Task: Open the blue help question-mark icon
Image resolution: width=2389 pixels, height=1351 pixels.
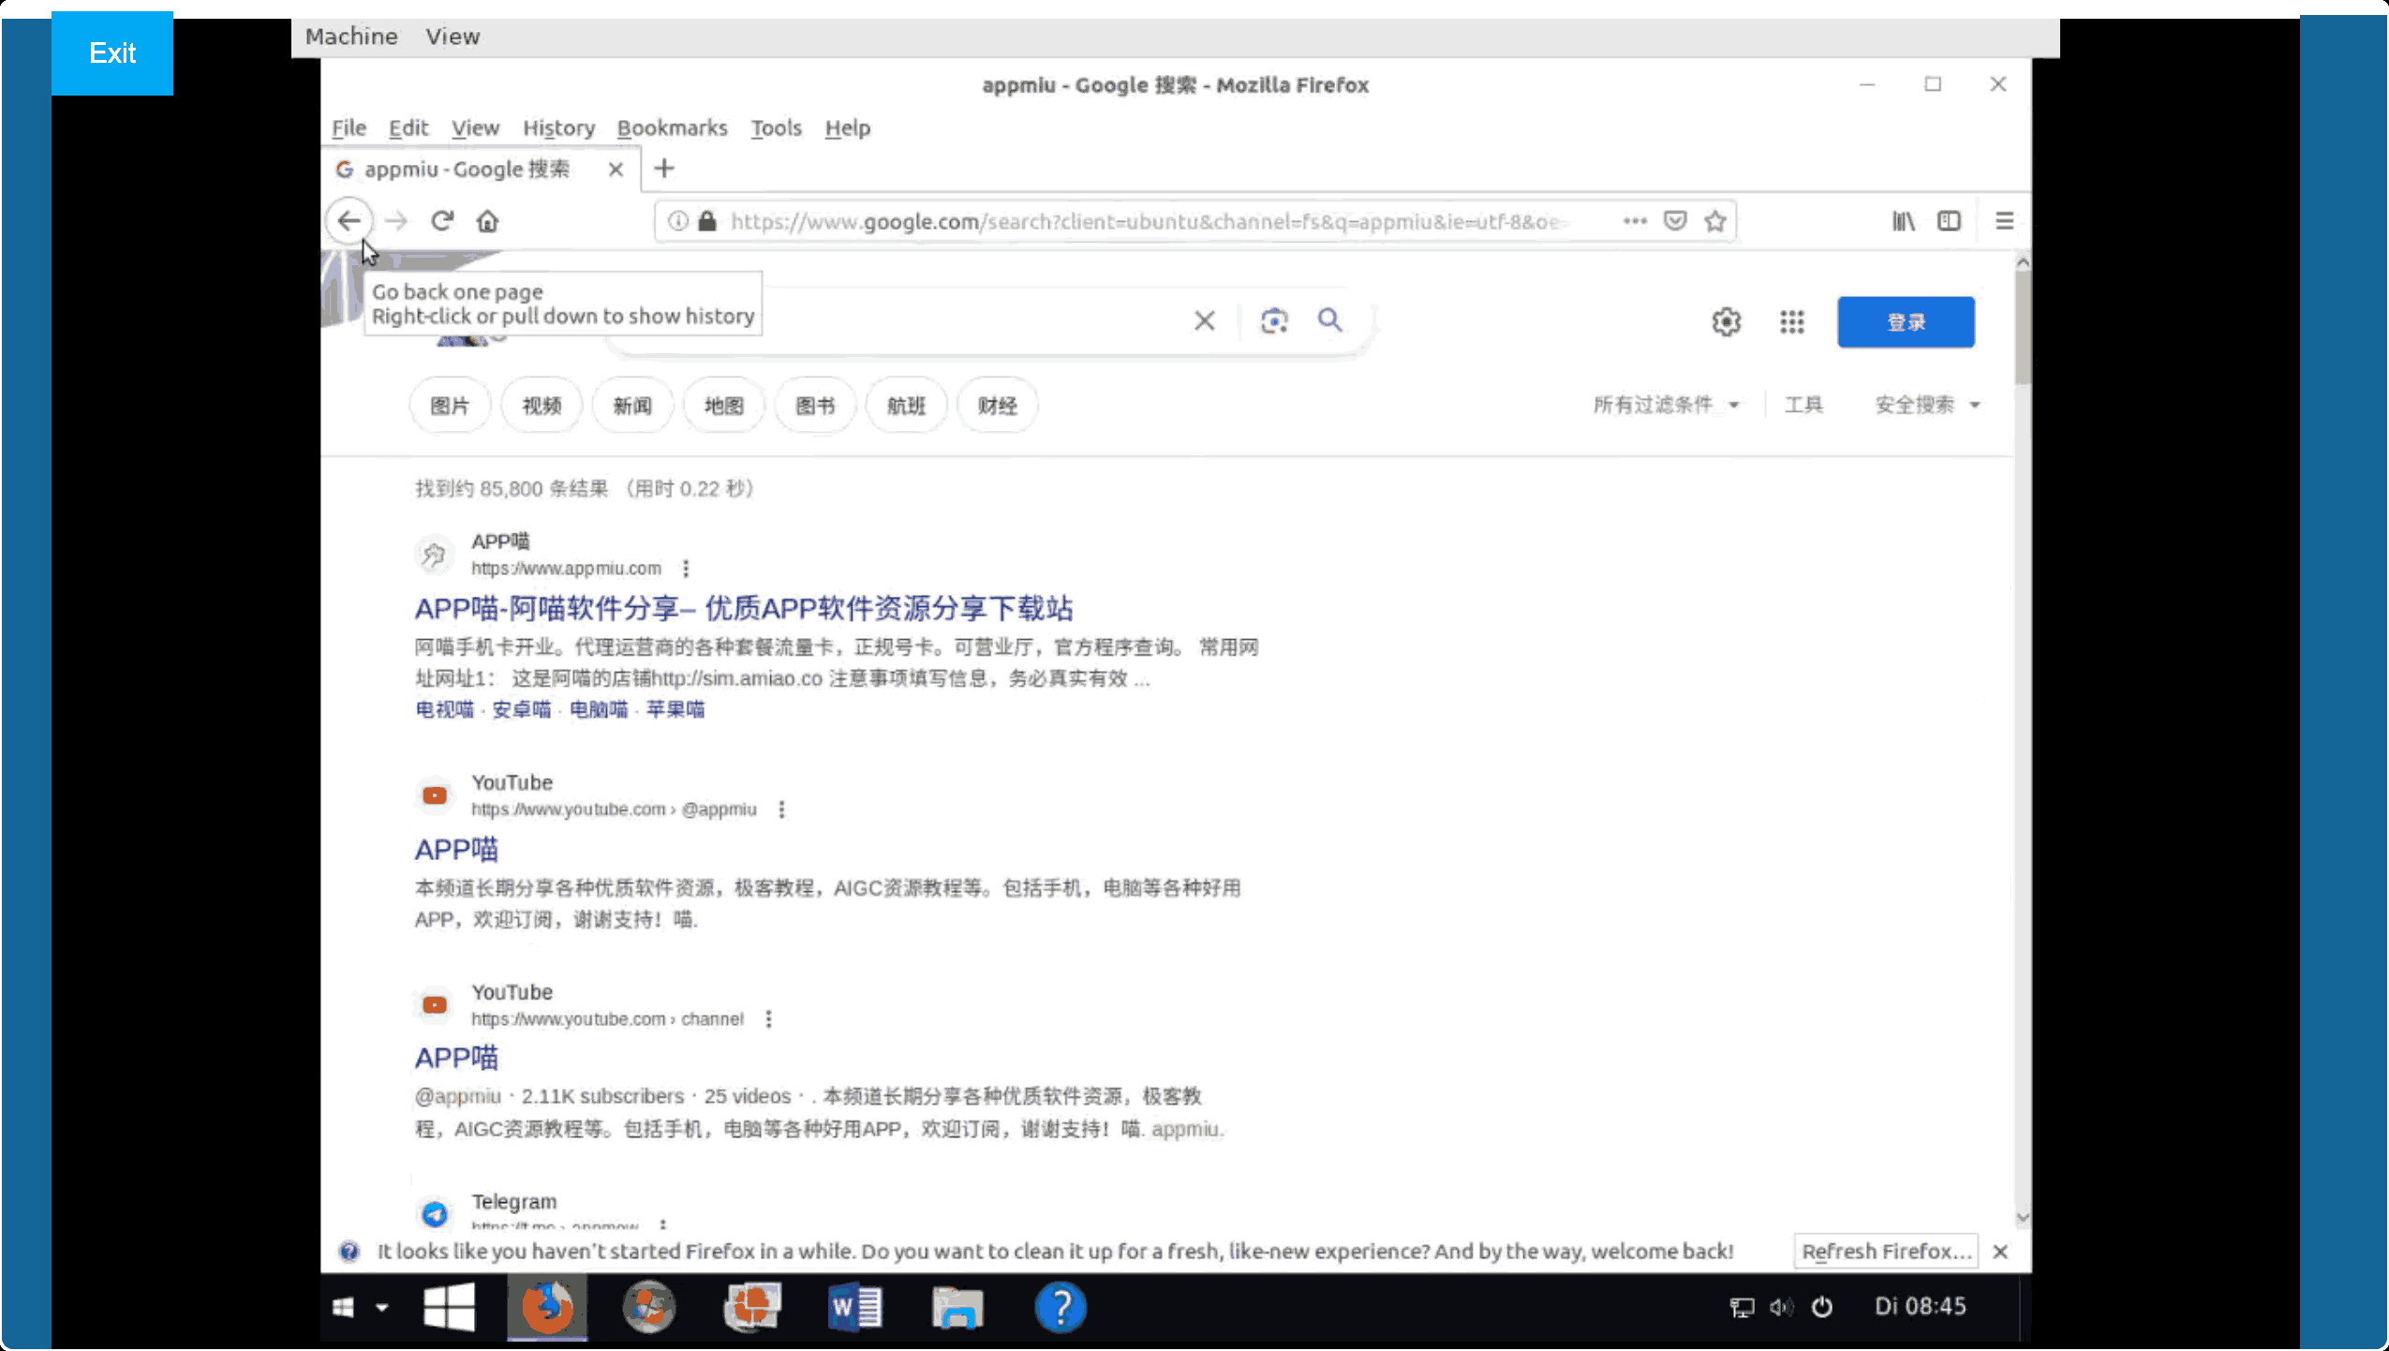Action: click(x=1061, y=1307)
